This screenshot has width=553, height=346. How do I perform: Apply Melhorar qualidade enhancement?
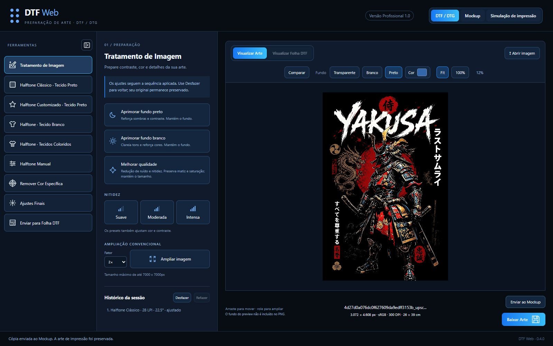[157, 170]
